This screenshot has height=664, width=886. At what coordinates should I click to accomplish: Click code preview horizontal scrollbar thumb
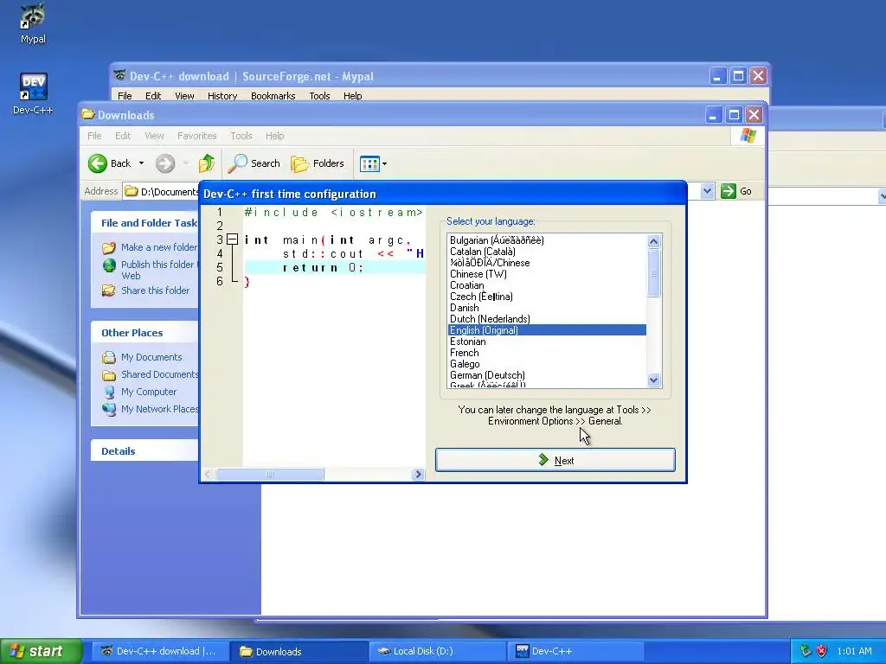point(270,475)
